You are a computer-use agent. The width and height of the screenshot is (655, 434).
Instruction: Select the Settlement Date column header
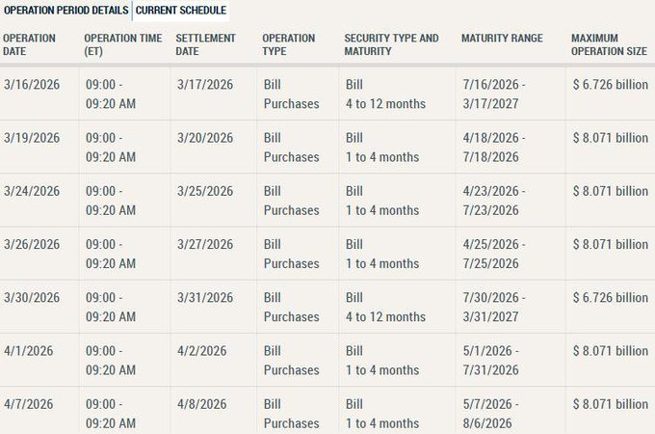[x=206, y=44]
